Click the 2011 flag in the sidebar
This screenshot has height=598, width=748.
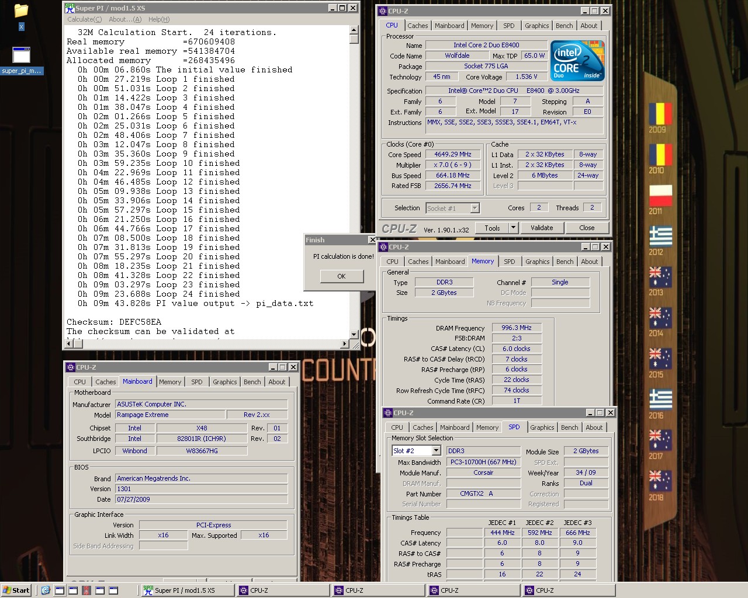(x=660, y=196)
